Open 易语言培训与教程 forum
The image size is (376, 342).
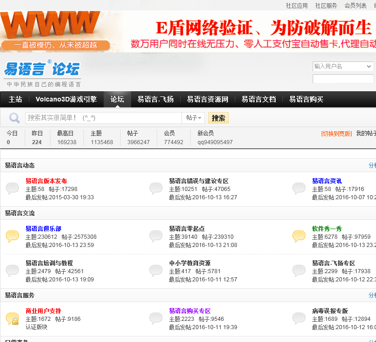point(49,263)
